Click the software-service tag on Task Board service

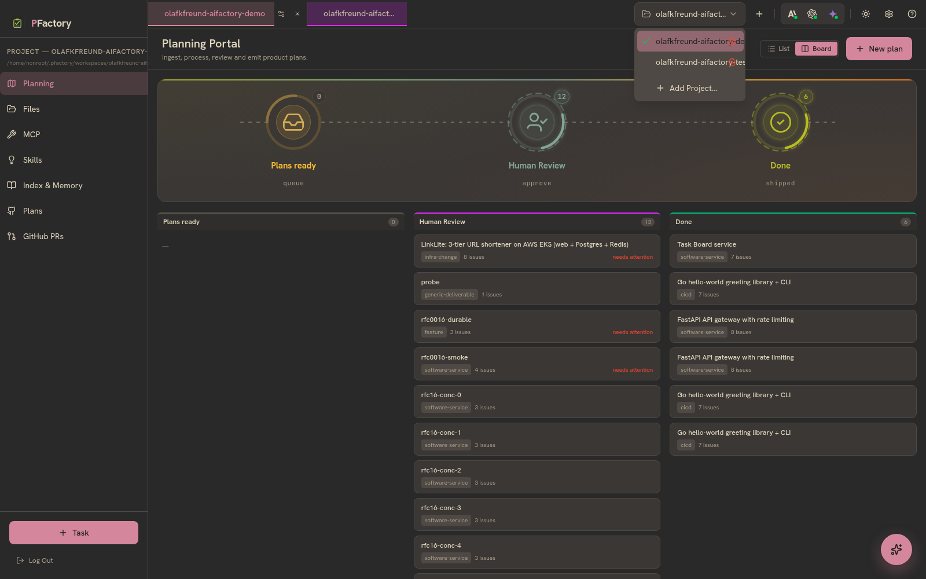click(702, 257)
